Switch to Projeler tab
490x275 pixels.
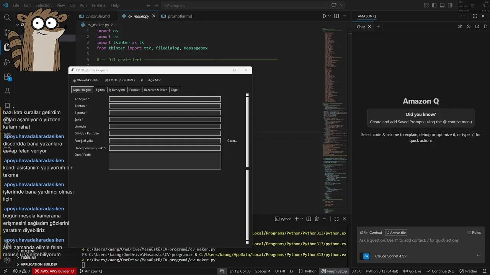tap(134, 90)
